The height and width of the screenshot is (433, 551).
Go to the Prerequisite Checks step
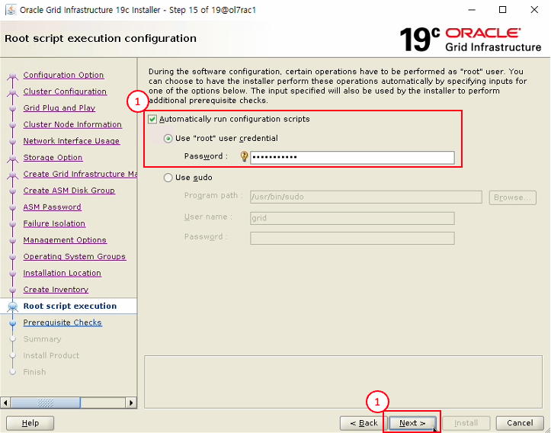click(63, 322)
